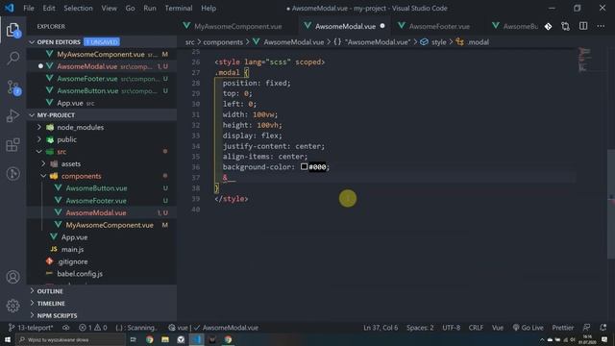
Task: Open File Explorer from the taskbar
Action: [x=165, y=339]
